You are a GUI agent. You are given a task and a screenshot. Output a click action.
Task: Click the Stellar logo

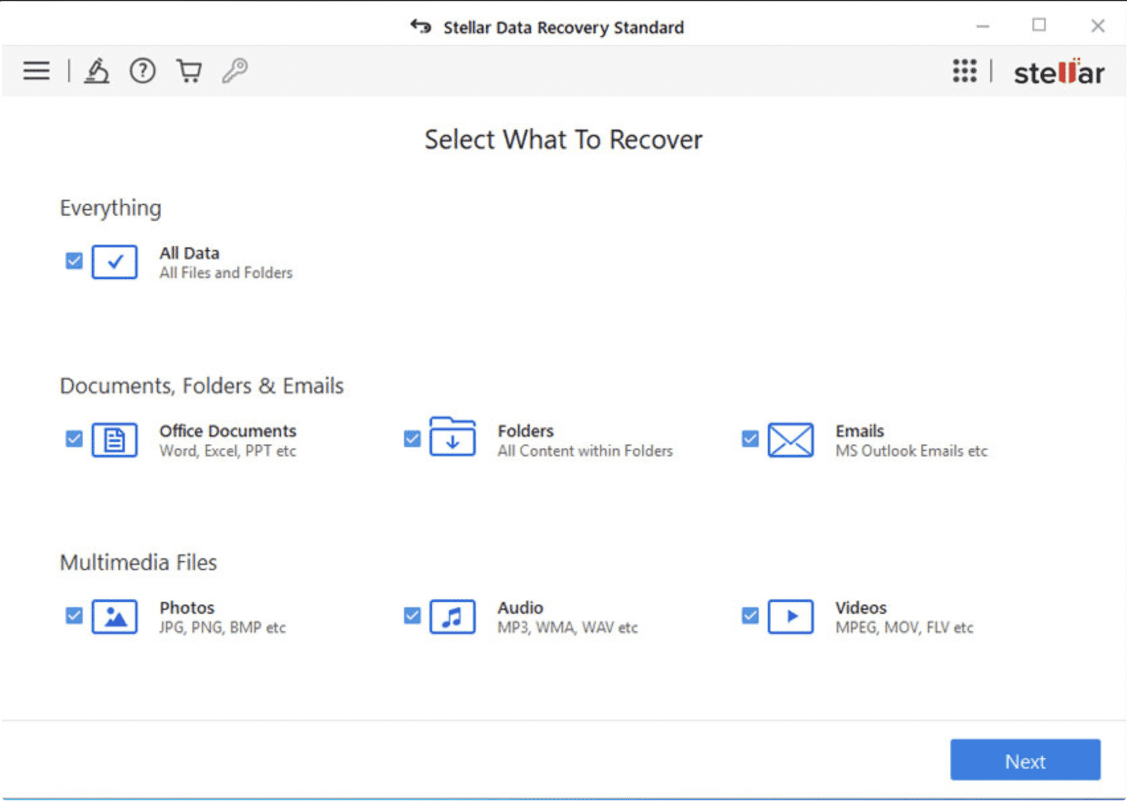[1058, 72]
